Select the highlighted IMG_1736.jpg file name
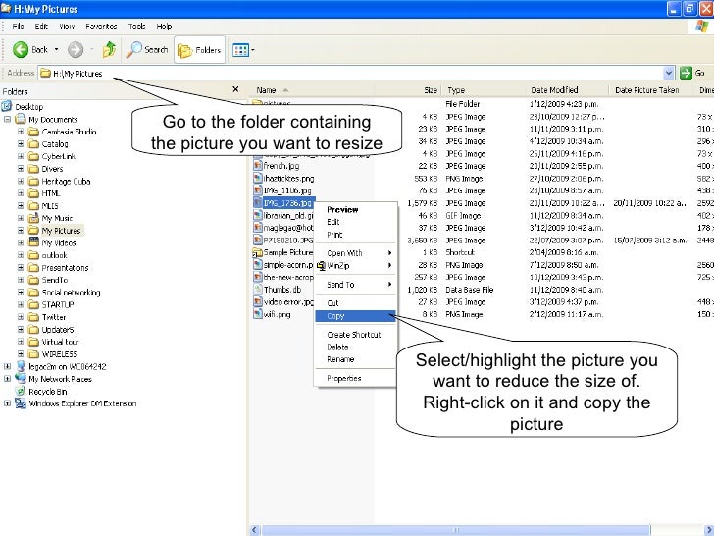714x536 pixels. (287, 203)
